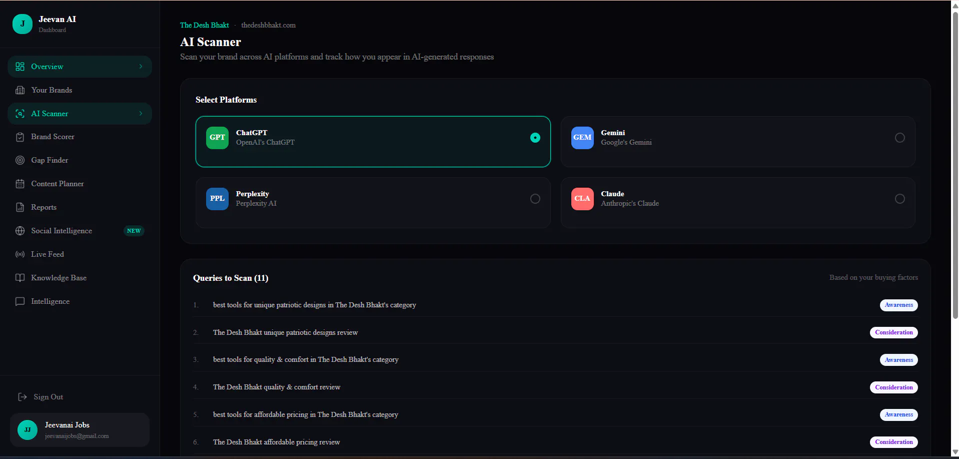Expand the Overview chevron arrow

pos(141,67)
